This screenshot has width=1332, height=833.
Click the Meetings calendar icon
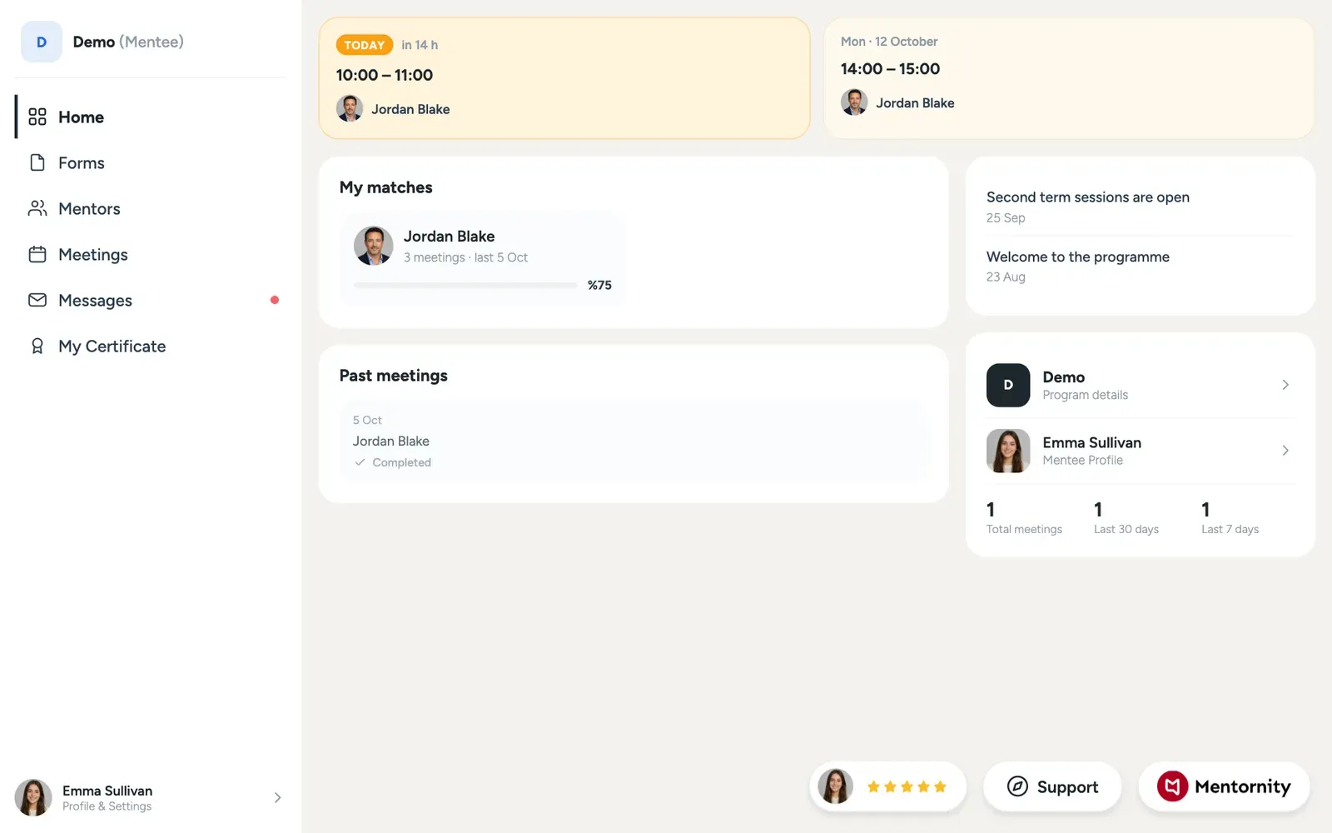37,254
